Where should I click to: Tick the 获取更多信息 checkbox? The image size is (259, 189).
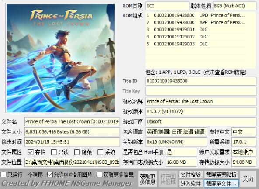(100, 175)
